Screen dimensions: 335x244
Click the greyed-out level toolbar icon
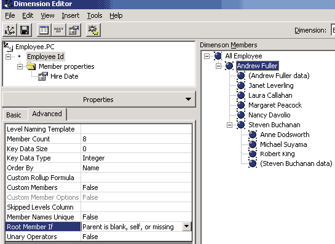click(x=59, y=30)
